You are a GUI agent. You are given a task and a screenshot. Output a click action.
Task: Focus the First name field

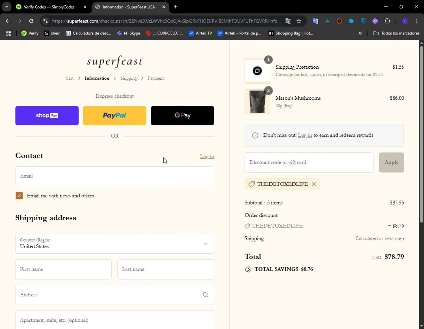coord(63,269)
